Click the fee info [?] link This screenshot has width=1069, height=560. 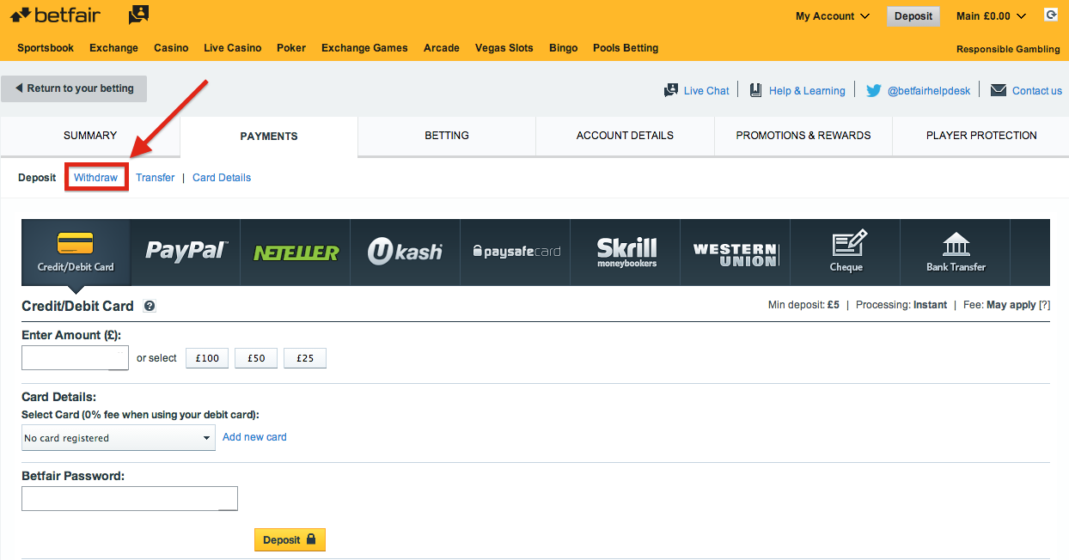pyautogui.click(x=1044, y=305)
